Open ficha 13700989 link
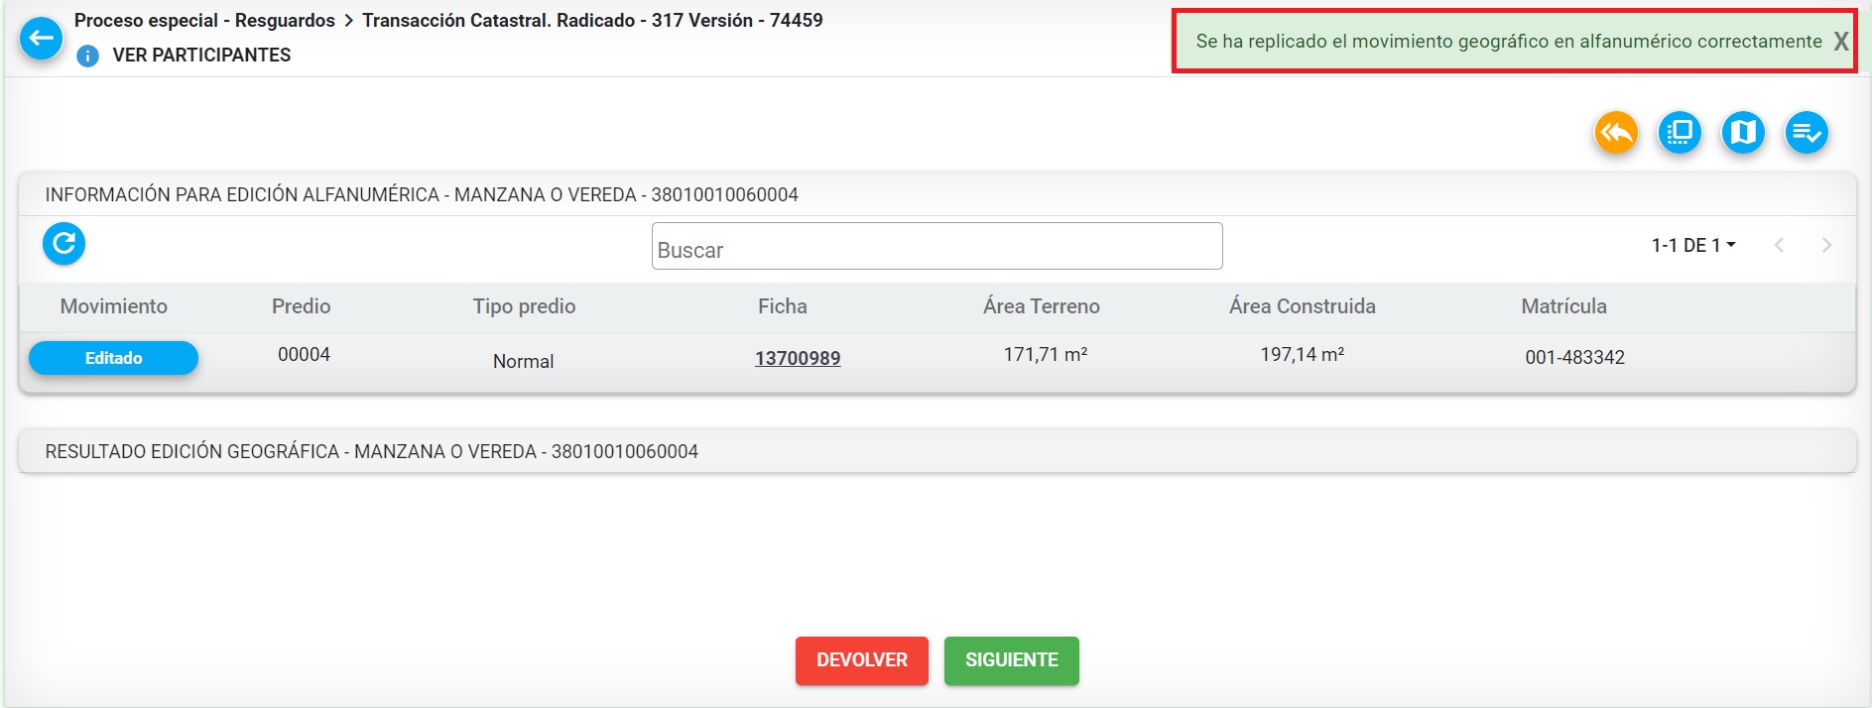Image resolution: width=1872 pixels, height=708 pixels. 798,358
